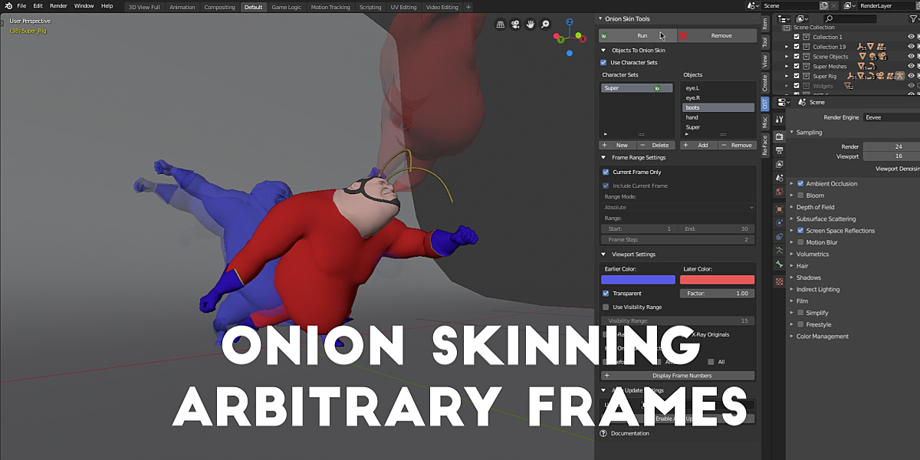Select the Zoom magnifier icon in viewport
This screenshot has width=920, height=460.
pyautogui.click(x=545, y=24)
